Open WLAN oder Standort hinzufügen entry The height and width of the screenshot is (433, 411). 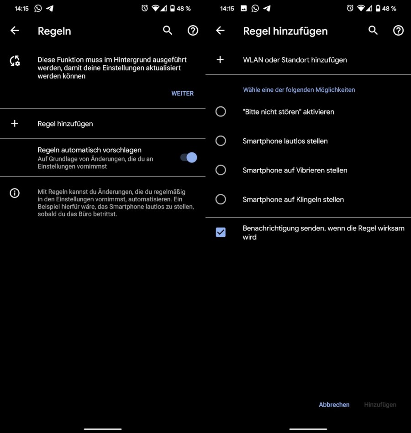pyautogui.click(x=308, y=60)
